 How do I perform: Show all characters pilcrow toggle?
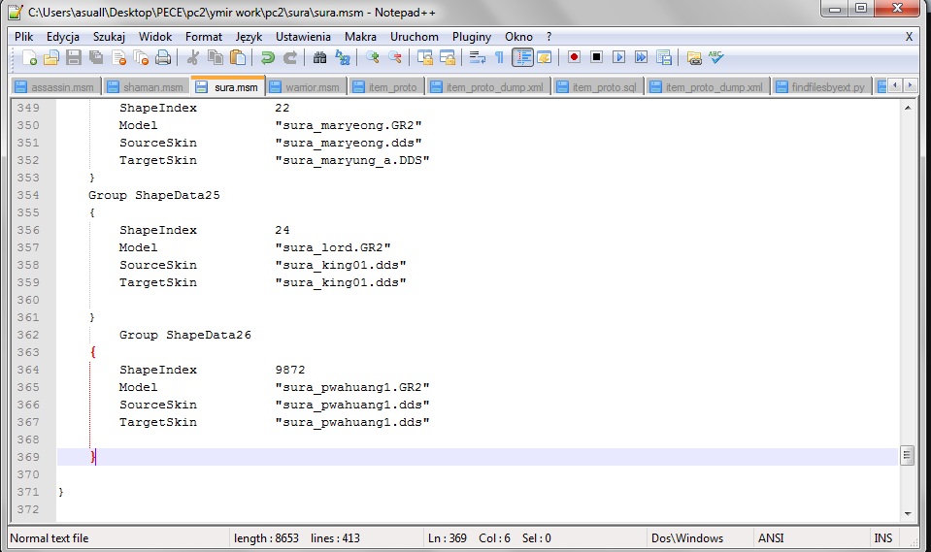point(499,57)
